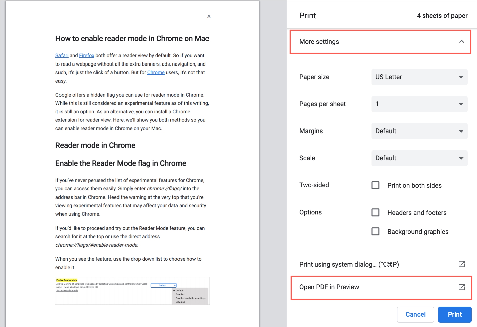Image resolution: width=477 pixels, height=327 pixels.
Task: Collapse the More settings section chevron
Action: coord(461,42)
